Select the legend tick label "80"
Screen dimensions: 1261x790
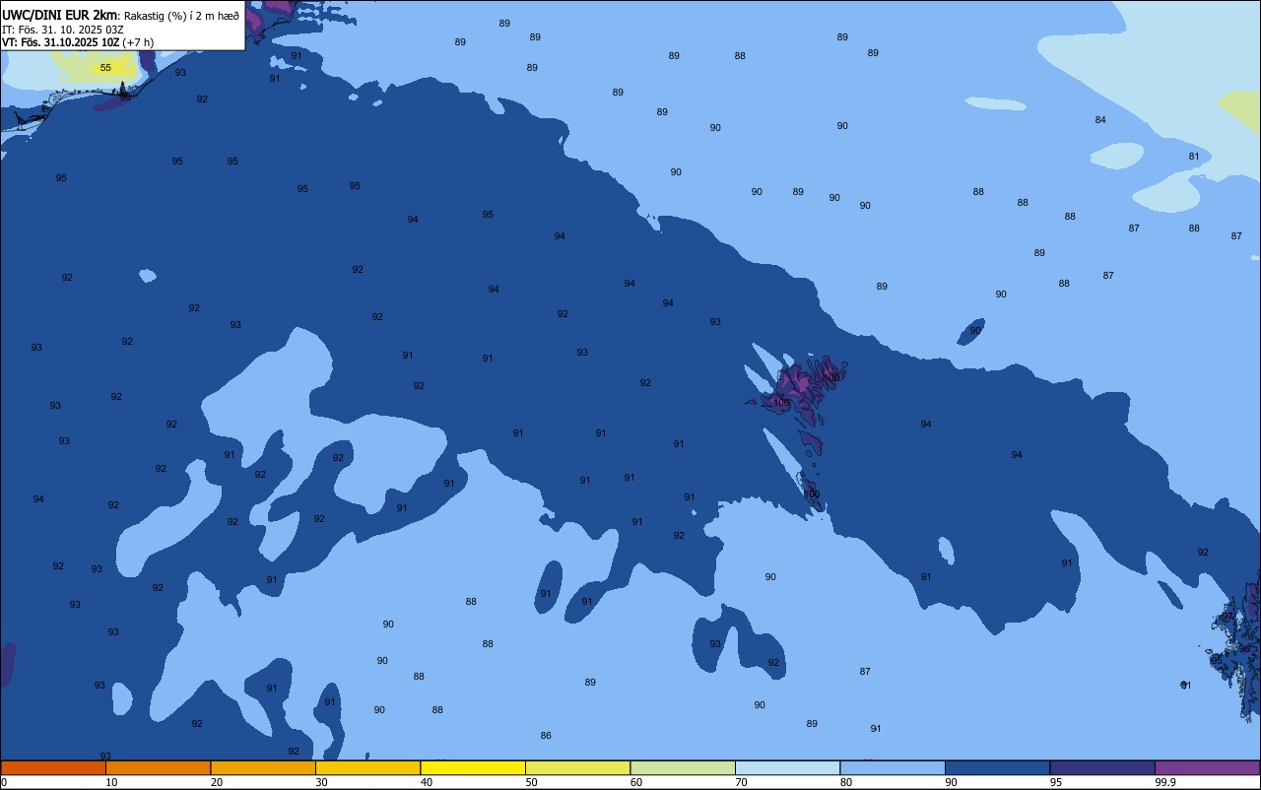click(x=846, y=782)
